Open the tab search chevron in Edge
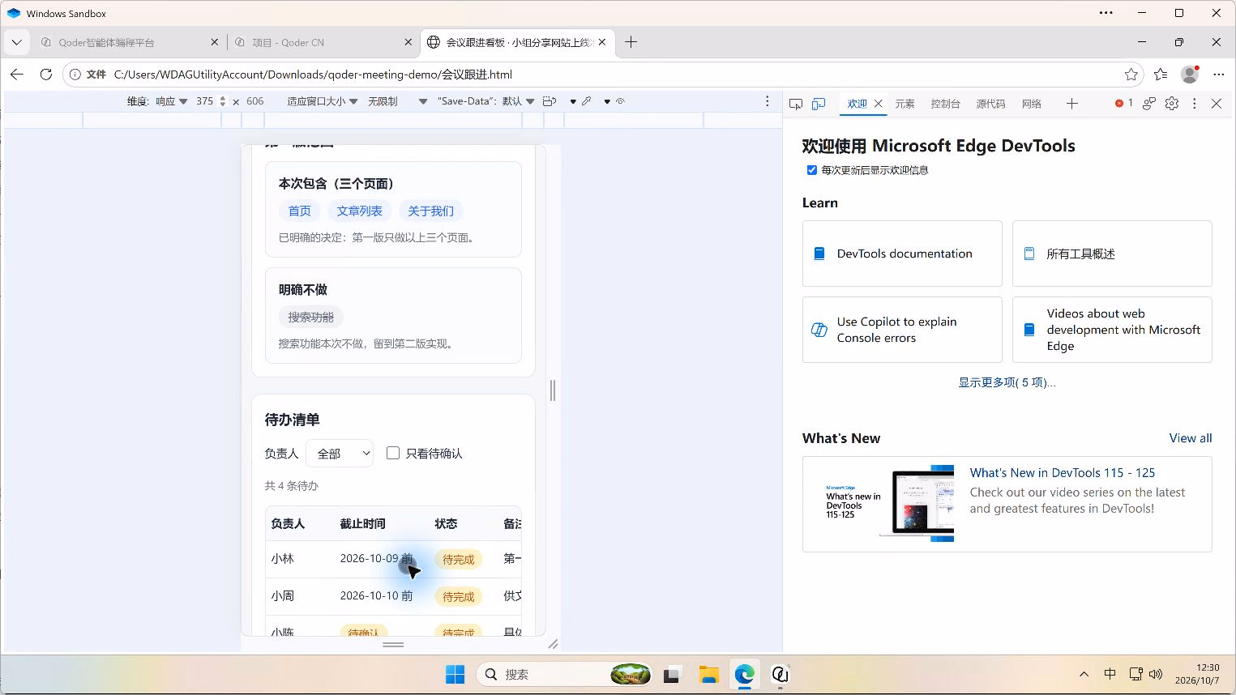 pyautogui.click(x=17, y=42)
